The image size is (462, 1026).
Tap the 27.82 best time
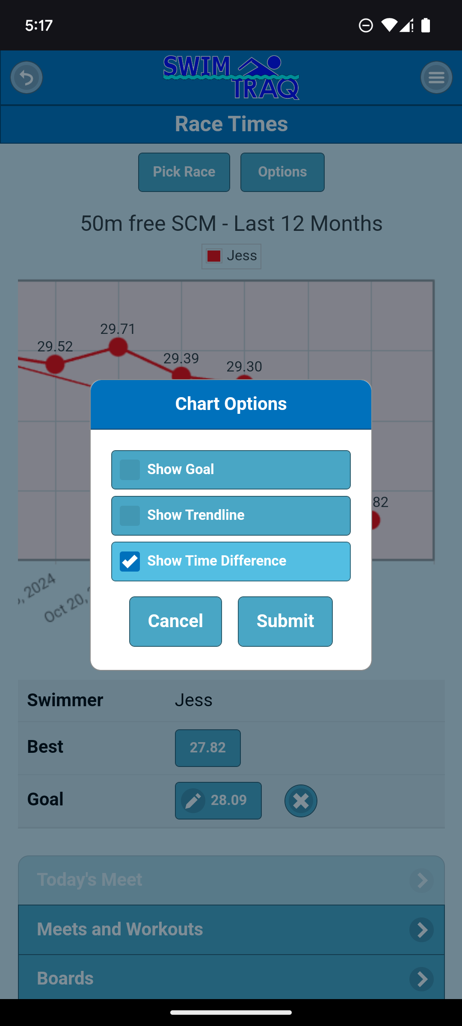[x=208, y=748]
